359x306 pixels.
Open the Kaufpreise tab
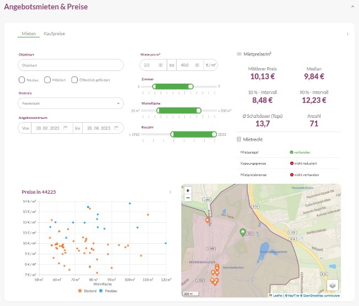[x=55, y=34]
